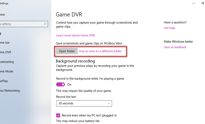The height and width of the screenshot is (124, 205).
Task: Click the Get help link
Action: coord(169,28)
